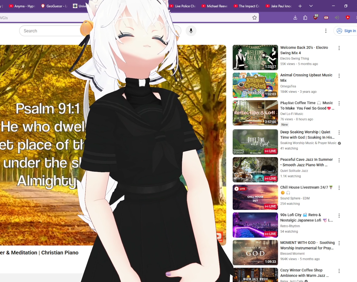Open options for Playlist Coffee Time video
The height and width of the screenshot is (282, 357).
[x=339, y=103]
